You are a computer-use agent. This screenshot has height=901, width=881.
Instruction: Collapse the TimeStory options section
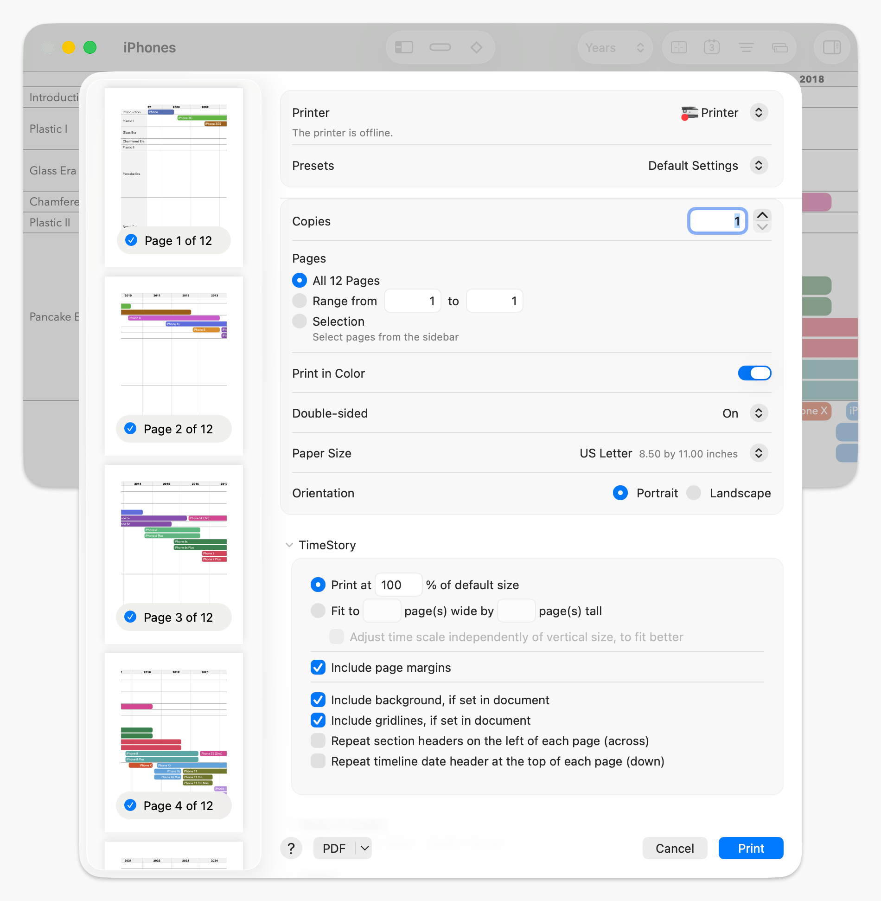pyautogui.click(x=289, y=545)
